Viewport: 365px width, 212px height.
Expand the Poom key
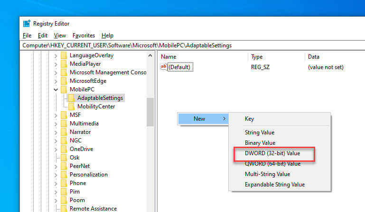(x=56, y=201)
